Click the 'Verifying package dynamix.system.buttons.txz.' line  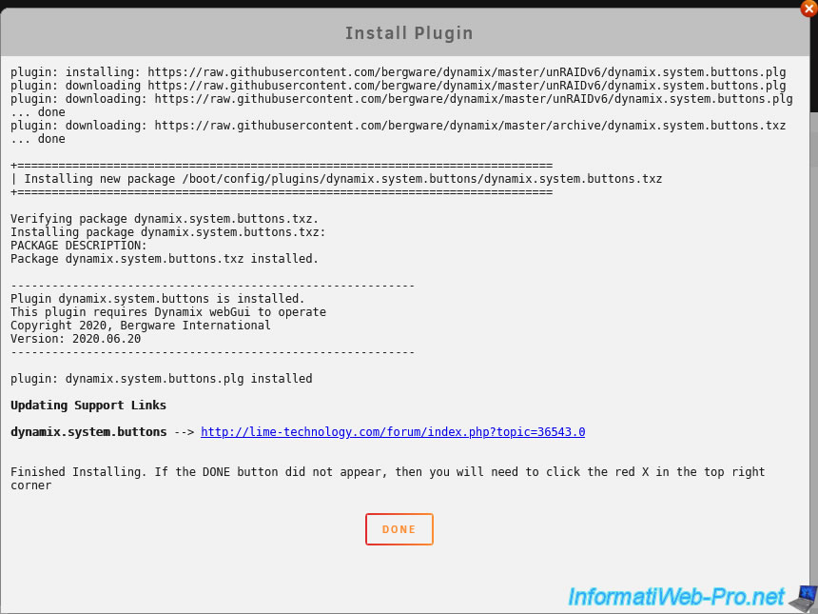165,219
